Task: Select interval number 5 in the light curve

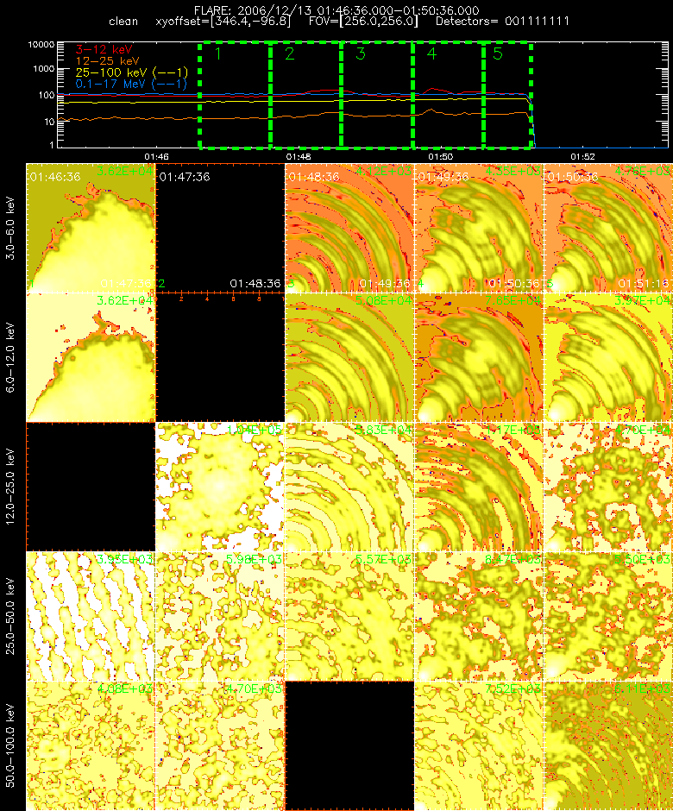Action: coord(508,96)
